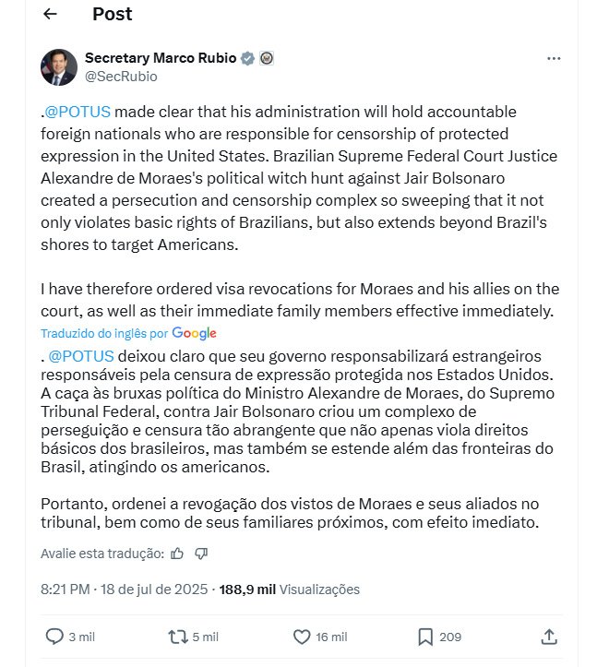The height and width of the screenshot is (667, 597).
Task: Click the 5 mil repost count
Action: (205, 637)
